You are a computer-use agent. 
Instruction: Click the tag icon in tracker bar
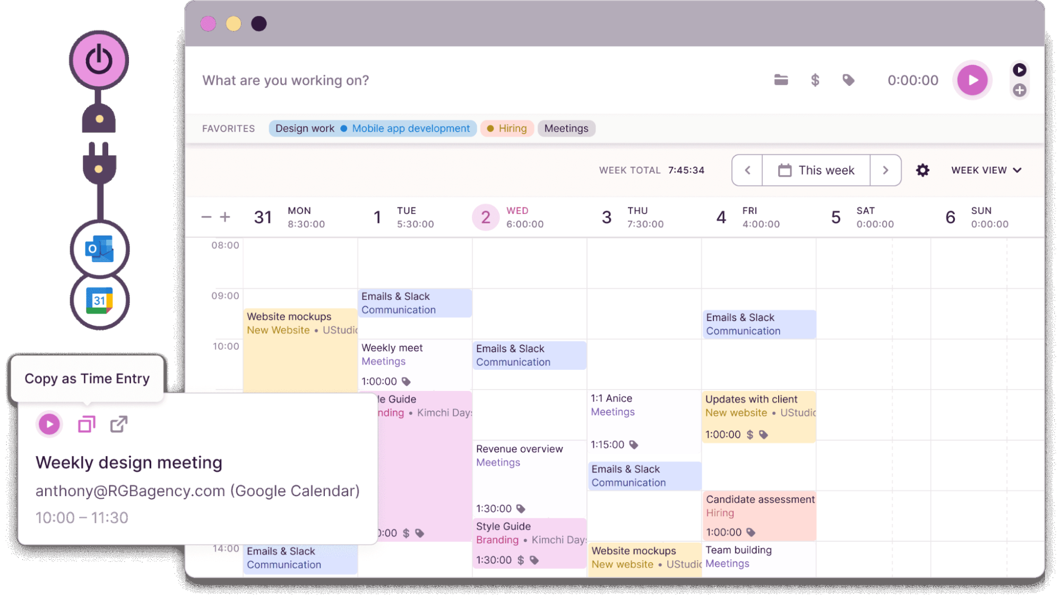848,80
